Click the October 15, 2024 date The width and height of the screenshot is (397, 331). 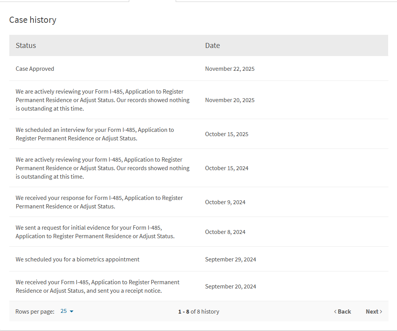[x=227, y=168]
